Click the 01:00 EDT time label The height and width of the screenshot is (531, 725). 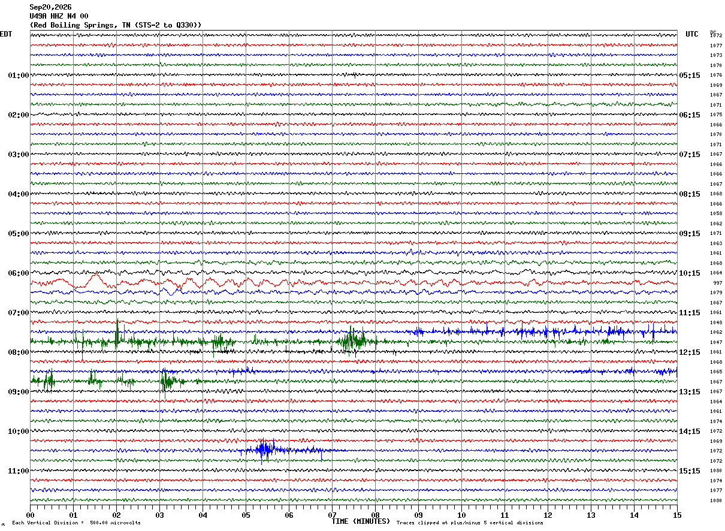point(18,76)
